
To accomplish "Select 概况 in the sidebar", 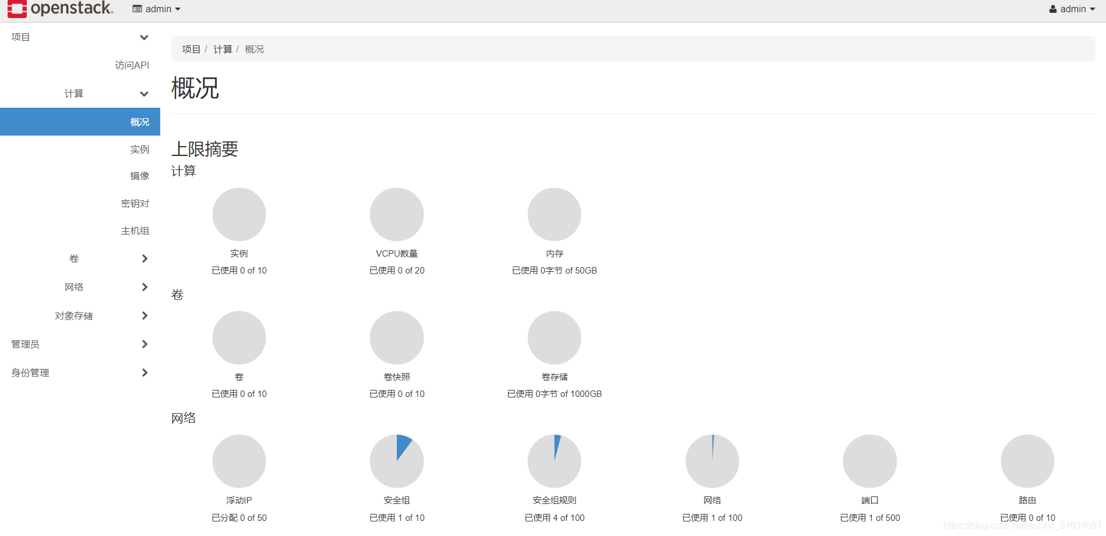I will pyautogui.click(x=80, y=122).
